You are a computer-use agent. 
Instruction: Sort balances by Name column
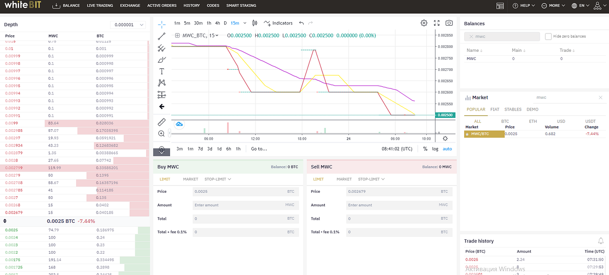click(474, 50)
